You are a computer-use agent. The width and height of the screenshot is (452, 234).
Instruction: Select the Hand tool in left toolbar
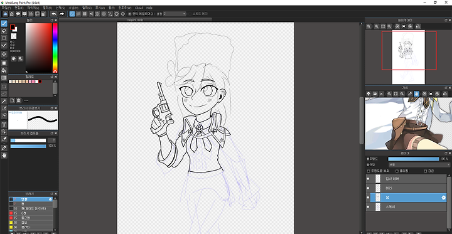click(4, 156)
